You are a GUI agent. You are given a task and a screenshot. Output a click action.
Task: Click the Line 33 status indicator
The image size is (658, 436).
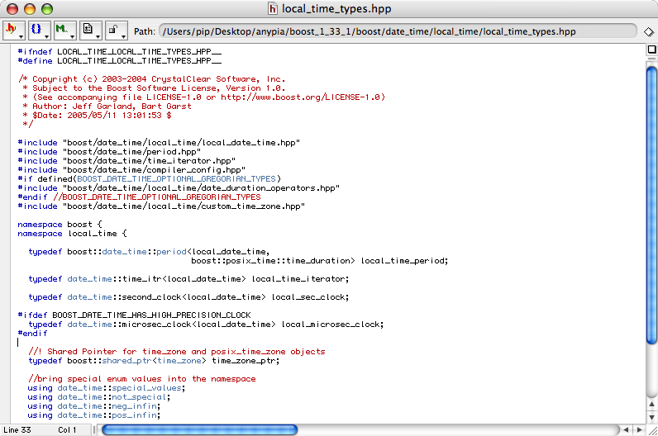17,430
